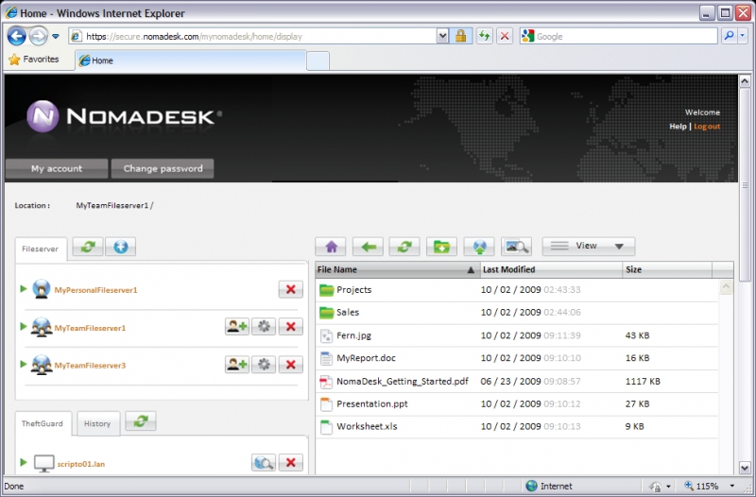Click the My account button
The width and height of the screenshot is (756, 497).
tap(57, 169)
